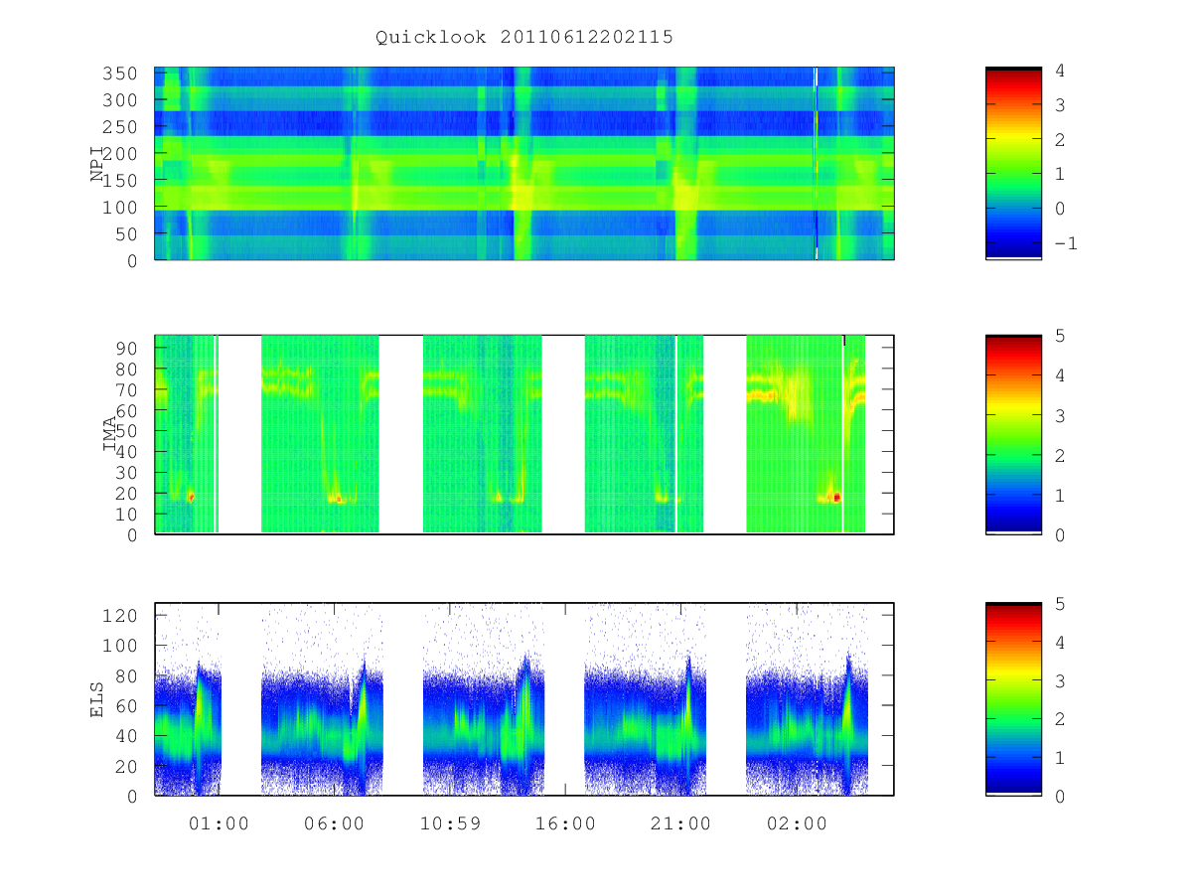The height and width of the screenshot is (894, 1192).
Task: Click the Quicklook 20110612202115 plot title
Action: click(x=524, y=37)
